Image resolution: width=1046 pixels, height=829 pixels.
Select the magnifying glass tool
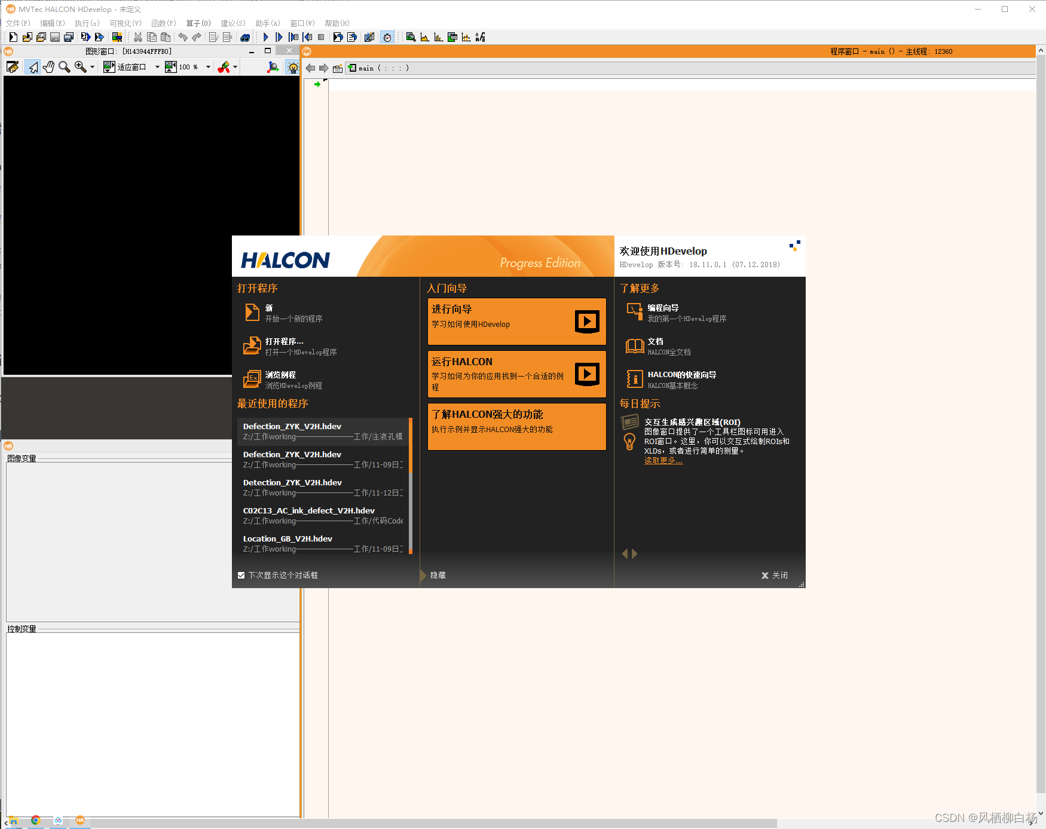(64, 67)
